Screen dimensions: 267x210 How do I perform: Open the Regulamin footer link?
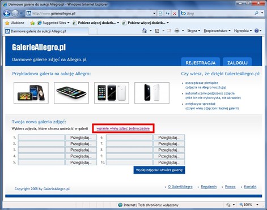(x=209, y=187)
